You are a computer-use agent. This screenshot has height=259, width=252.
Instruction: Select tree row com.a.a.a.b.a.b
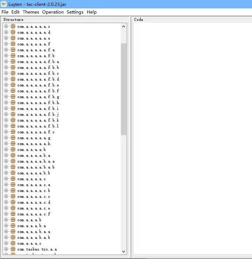34,237
